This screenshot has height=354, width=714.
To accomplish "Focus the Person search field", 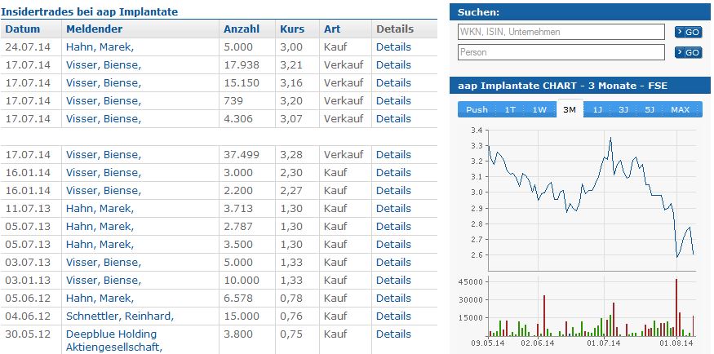I will coord(561,52).
